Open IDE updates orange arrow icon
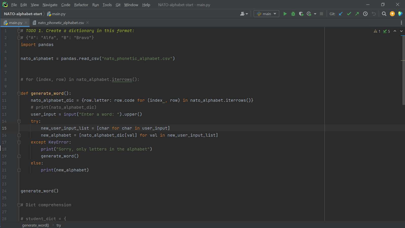 point(392,14)
